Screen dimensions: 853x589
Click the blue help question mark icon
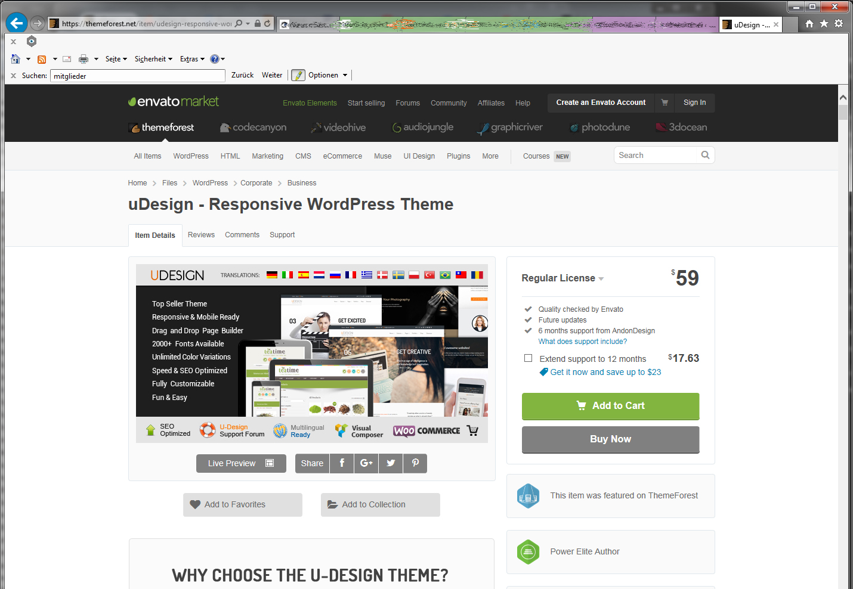(215, 59)
